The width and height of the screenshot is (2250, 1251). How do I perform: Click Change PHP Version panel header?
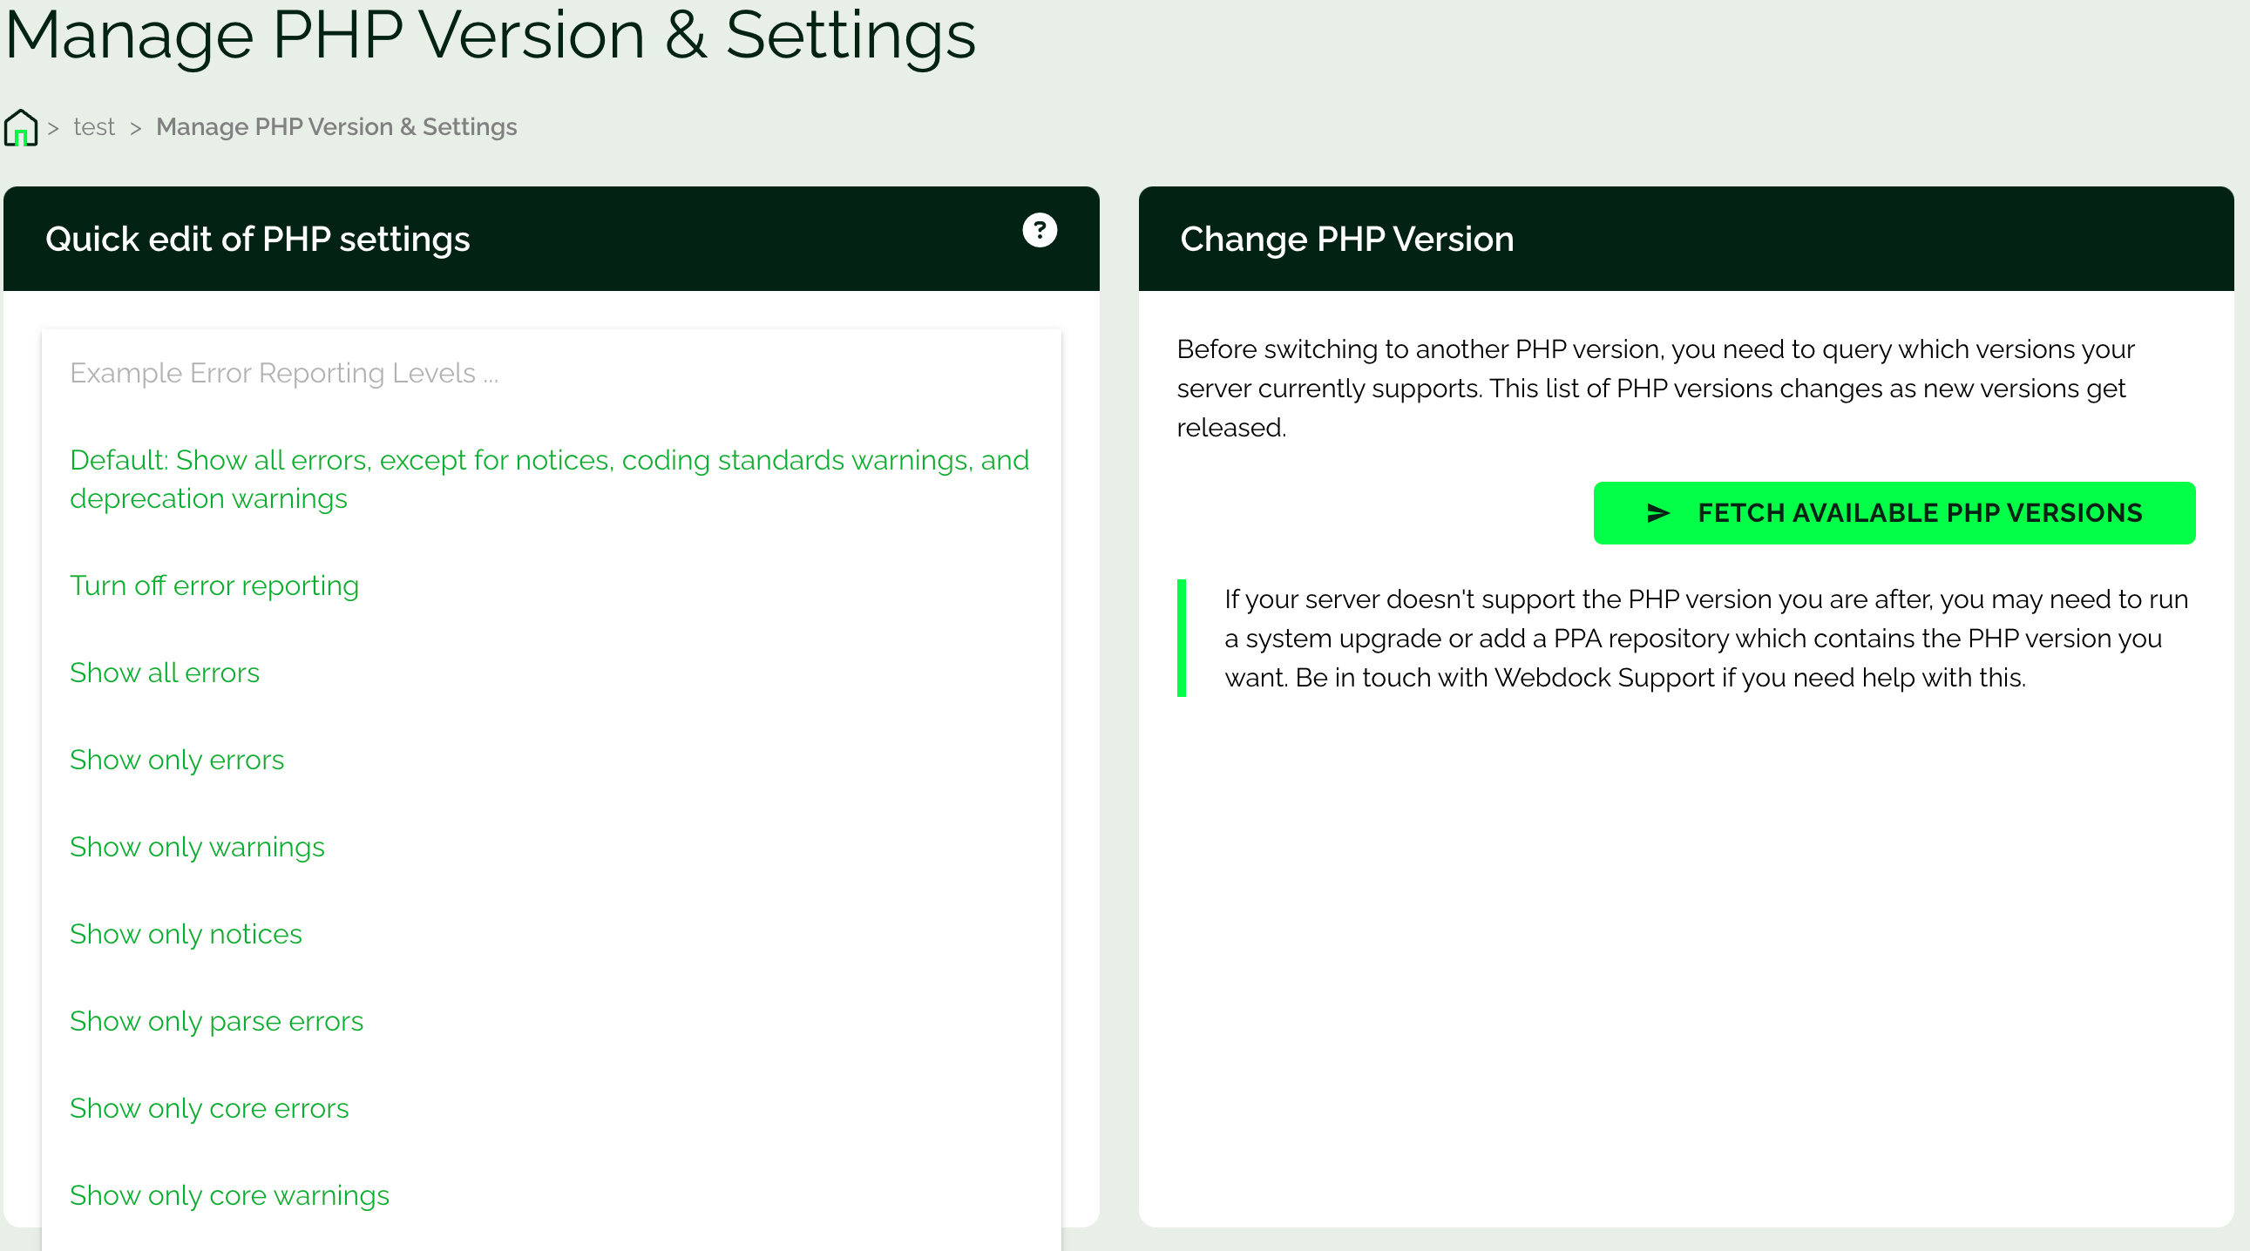pyautogui.click(x=1346, y=240)
